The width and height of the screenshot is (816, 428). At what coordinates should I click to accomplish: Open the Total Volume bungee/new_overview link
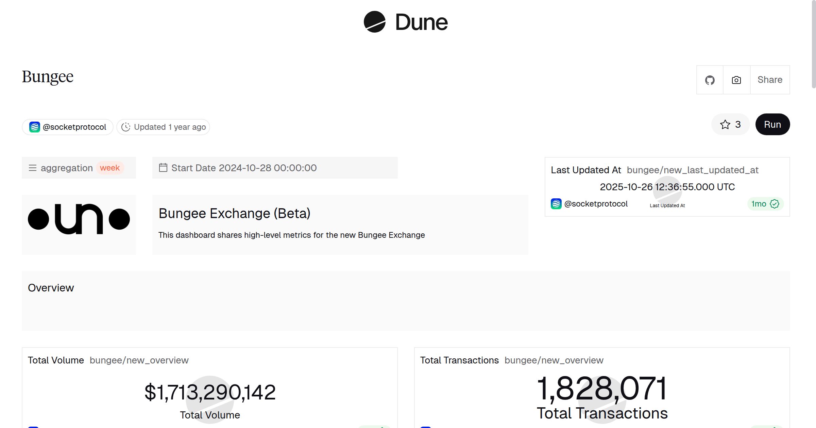coord(139,360)
